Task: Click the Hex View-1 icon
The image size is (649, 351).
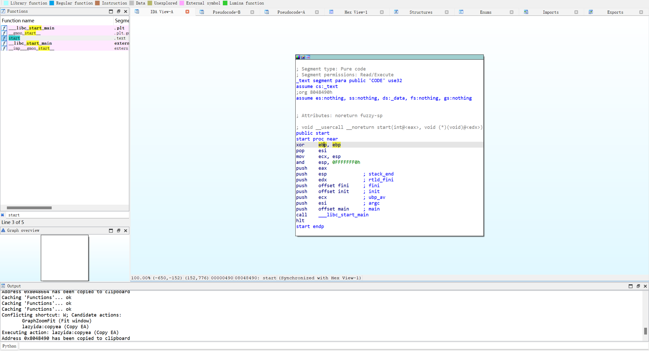Action: [331, 12]
